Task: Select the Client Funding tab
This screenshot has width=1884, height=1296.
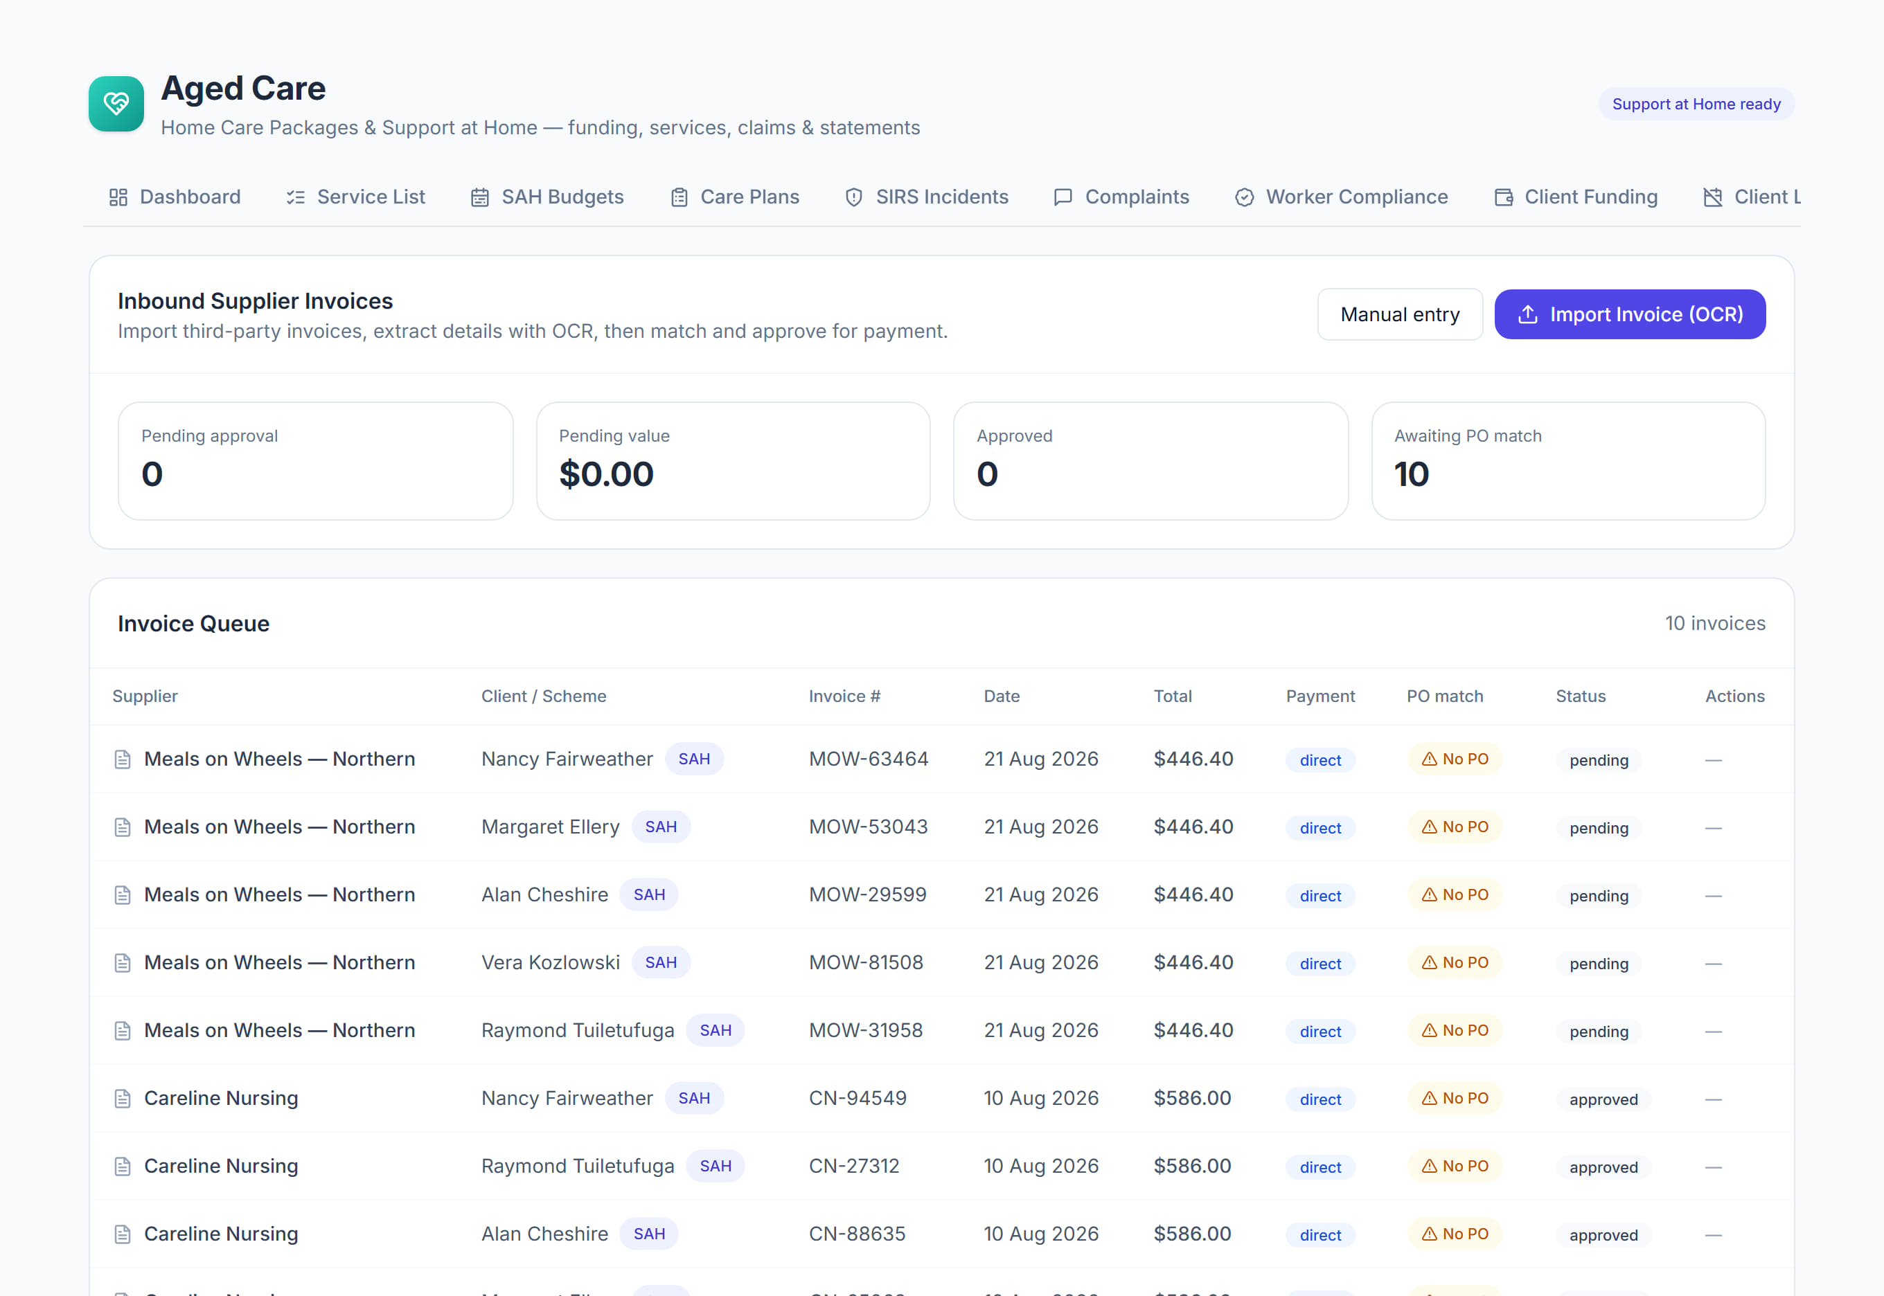Action: [1576, 197]
